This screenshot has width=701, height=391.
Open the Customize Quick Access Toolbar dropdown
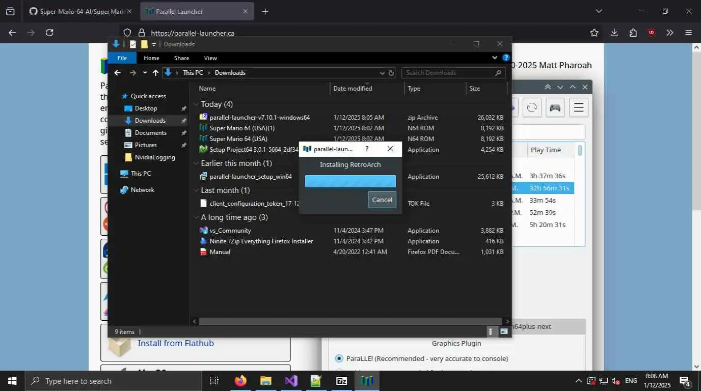pyautogui.click(x=154, y=44)
